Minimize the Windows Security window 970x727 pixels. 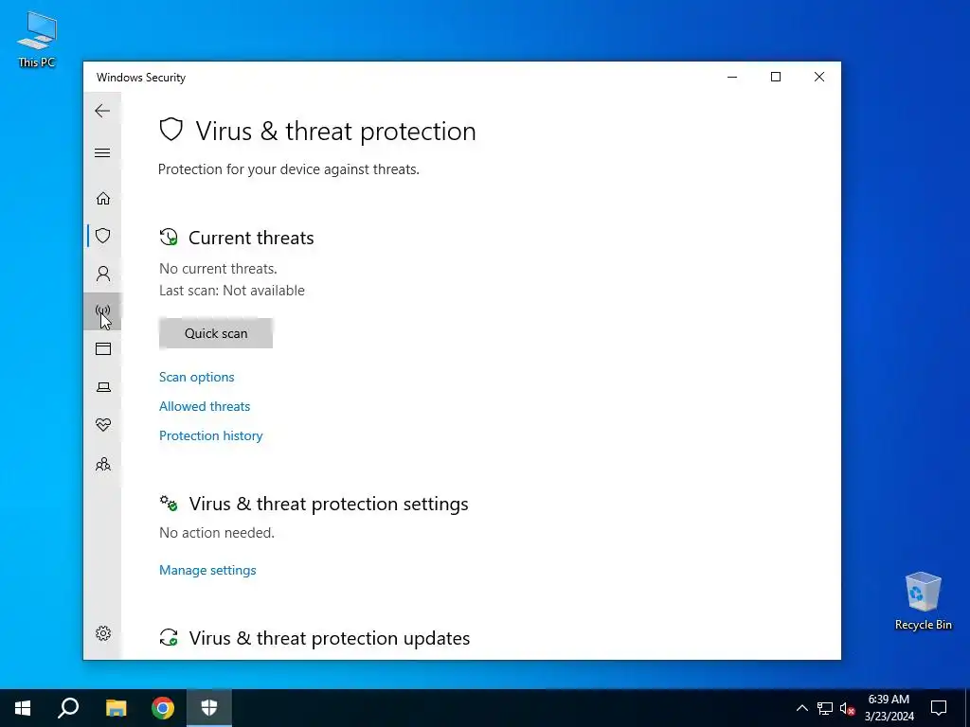tap(732, 77)
